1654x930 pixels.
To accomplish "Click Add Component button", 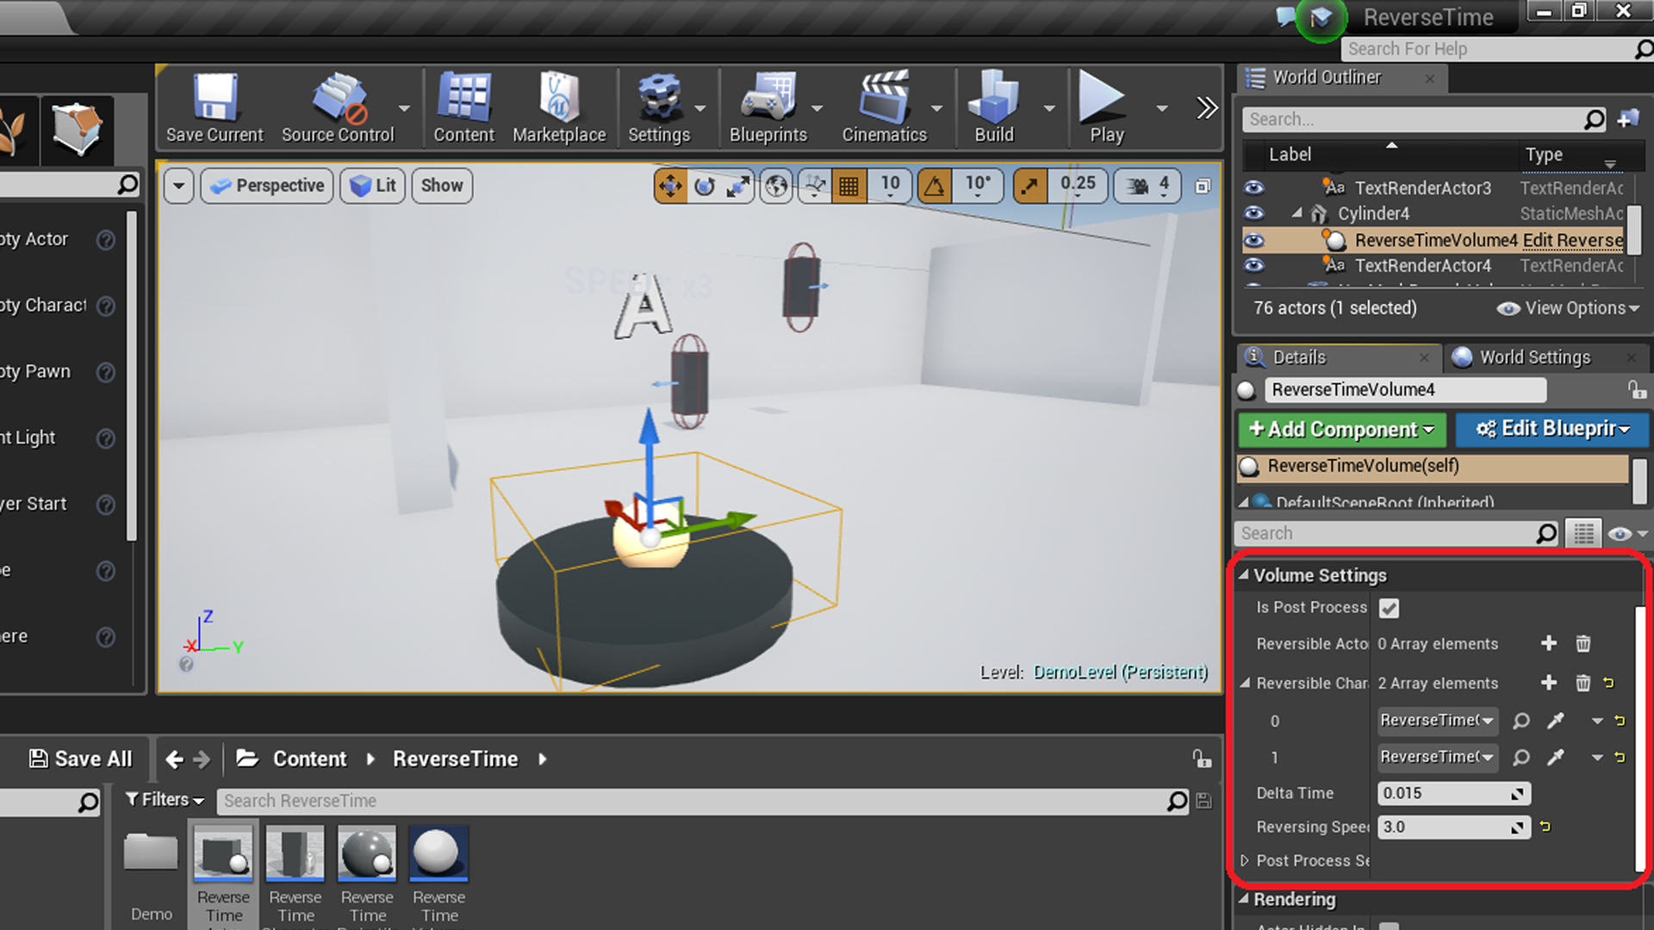I will 1341,428.
